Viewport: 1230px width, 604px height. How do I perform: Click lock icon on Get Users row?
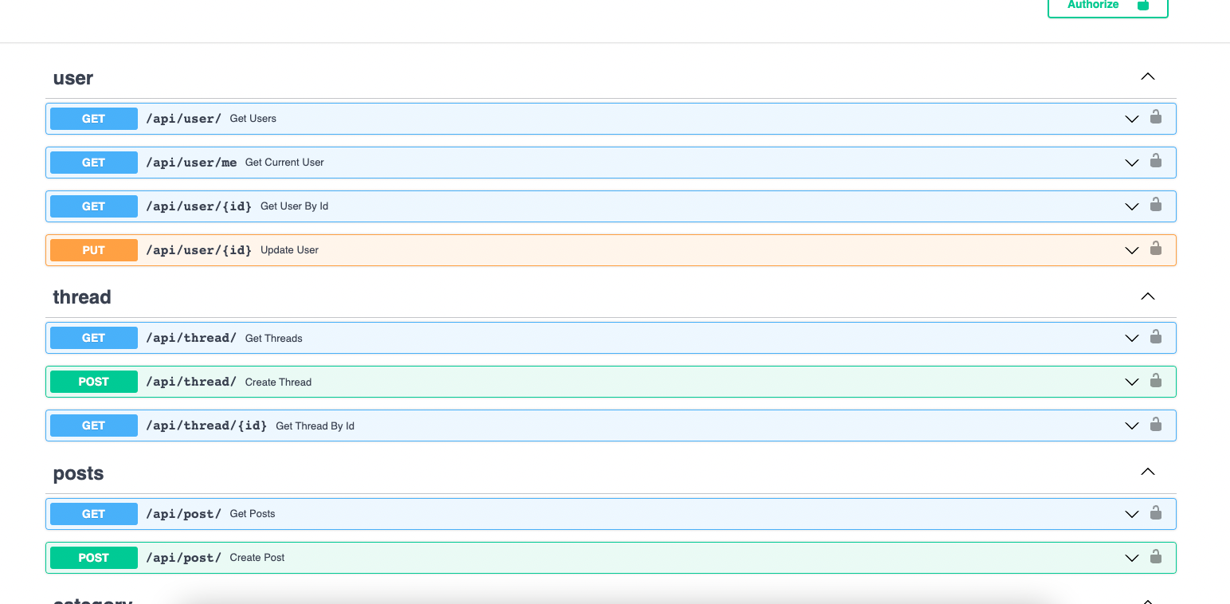click(x=1155, y=117)
